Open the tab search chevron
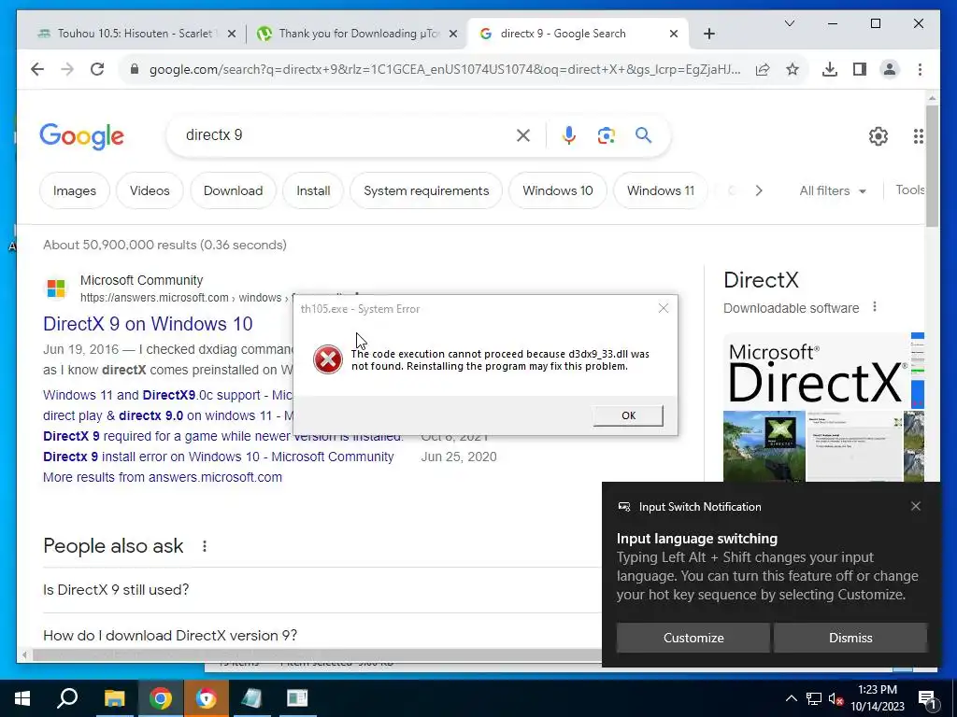Viewport: 957px width, 717px height. click(789, 23)
